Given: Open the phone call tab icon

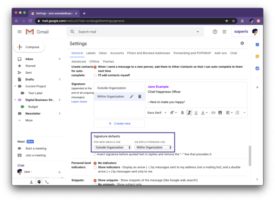Looking at the screenshot, I should tap(47, 182).
